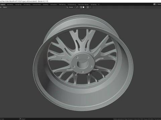Open the Texture Paint workspace tab
Screen dimensions: 161x120
[x=37, y=5]
